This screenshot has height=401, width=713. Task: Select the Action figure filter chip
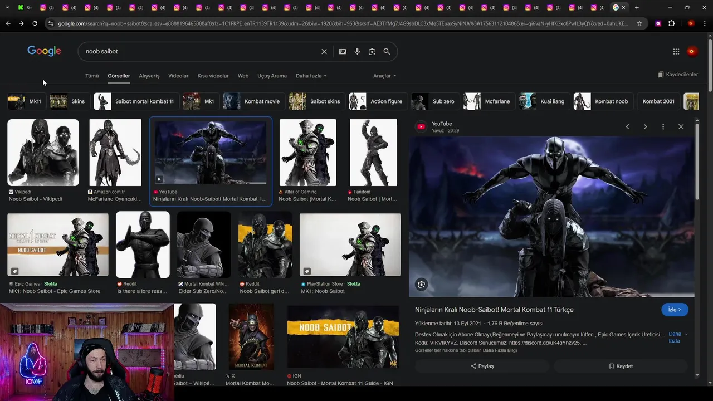[x=378, y=101]
